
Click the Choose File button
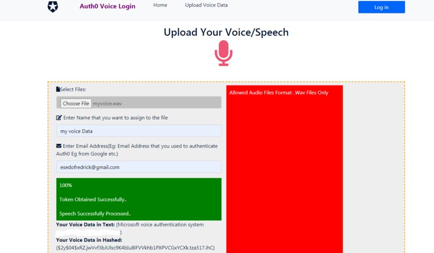pos(76,103)
